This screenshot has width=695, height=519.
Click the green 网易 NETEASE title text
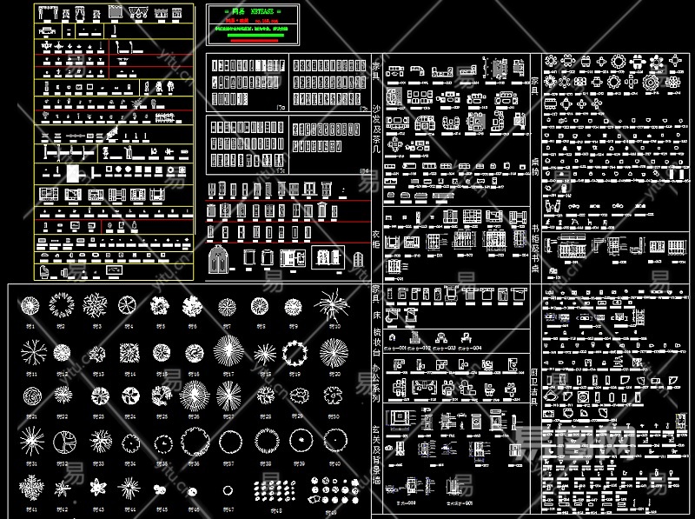pos(253,11)
